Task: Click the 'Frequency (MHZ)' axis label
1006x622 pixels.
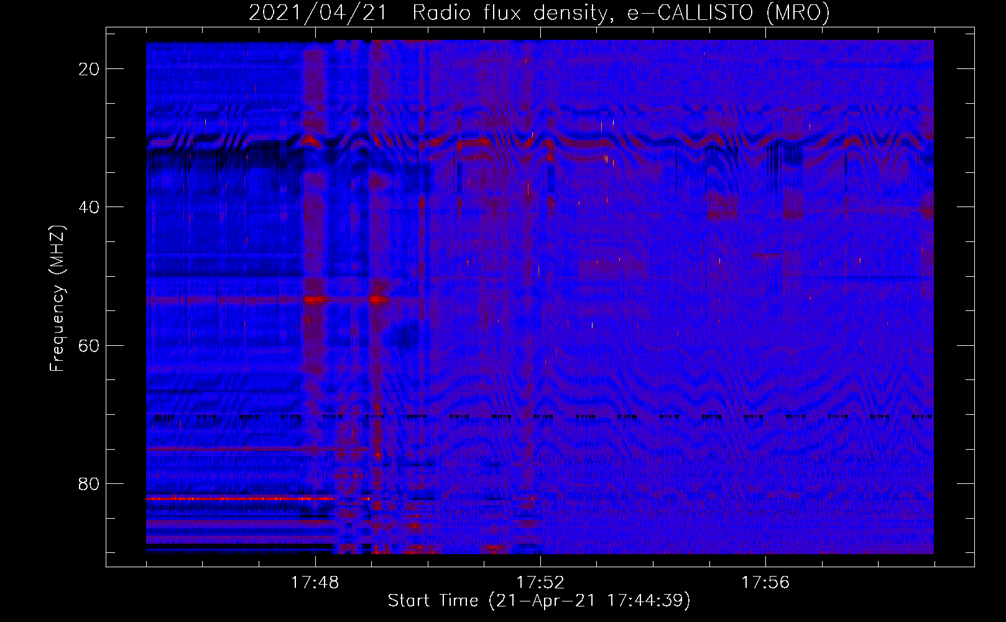Action: pyautogui.click(x=57, y=298)
